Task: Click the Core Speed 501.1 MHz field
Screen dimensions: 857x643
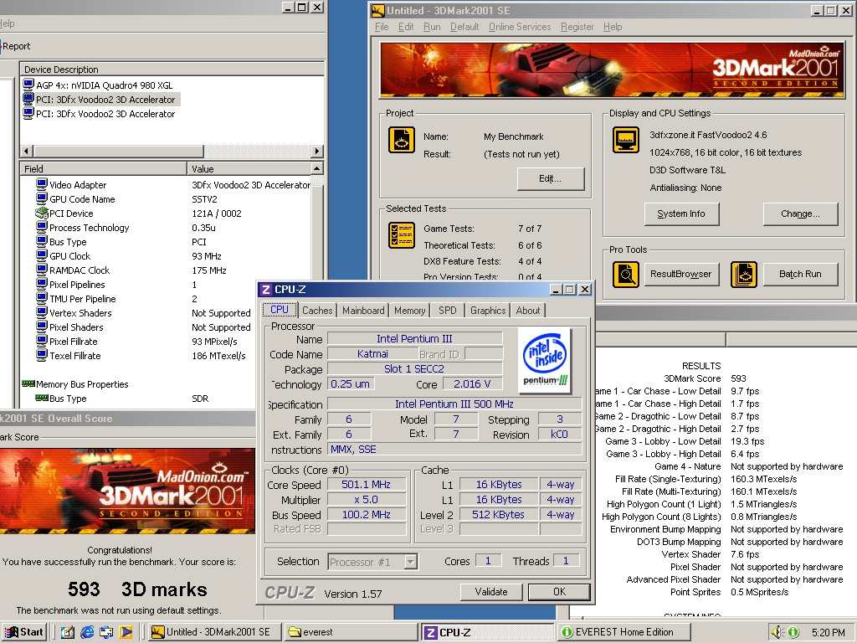Action: [x=367, y=485]
